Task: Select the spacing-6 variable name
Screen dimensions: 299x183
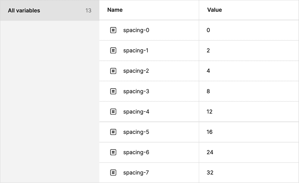Action: (x=136, y=153)
